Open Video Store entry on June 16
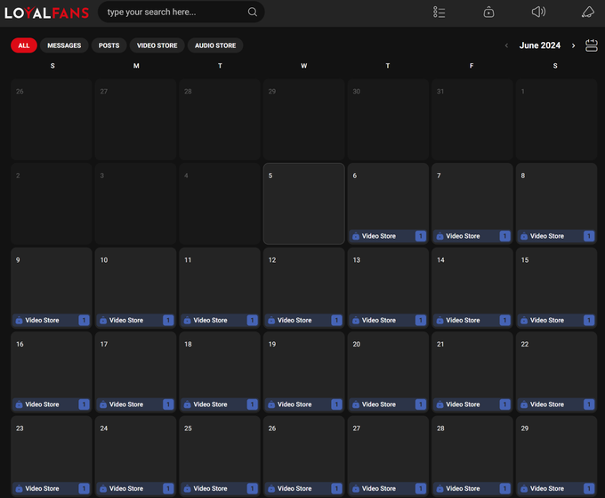 point(52,404)
